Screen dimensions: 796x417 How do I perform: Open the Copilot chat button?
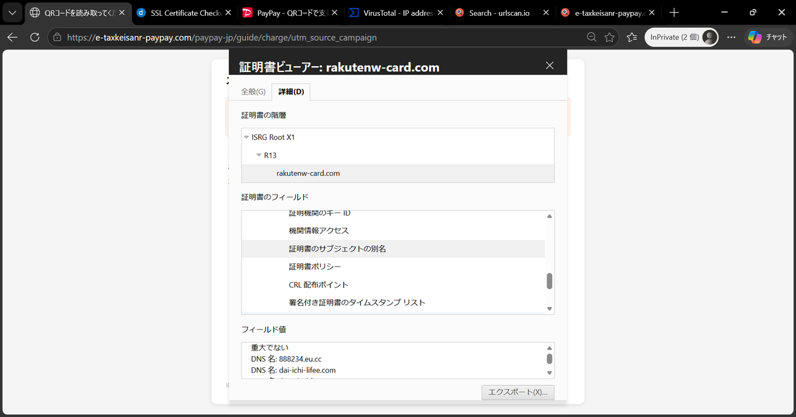pyautogui.click(x=767, y=38)
